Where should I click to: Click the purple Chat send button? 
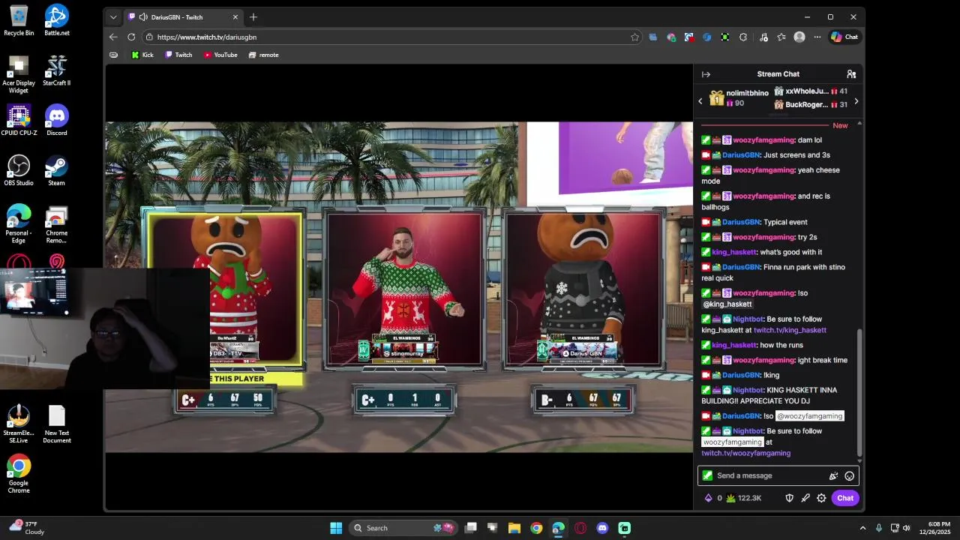(845, 498)
